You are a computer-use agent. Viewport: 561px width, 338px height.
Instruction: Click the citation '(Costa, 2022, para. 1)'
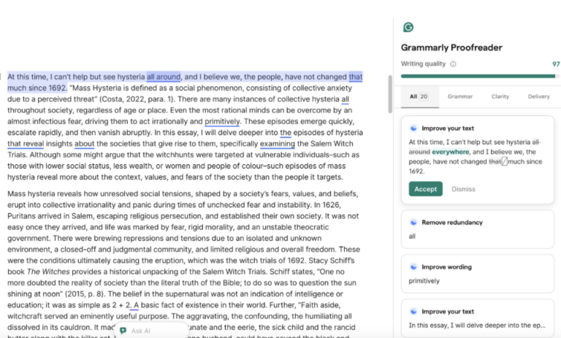click(x=137, y=99)
